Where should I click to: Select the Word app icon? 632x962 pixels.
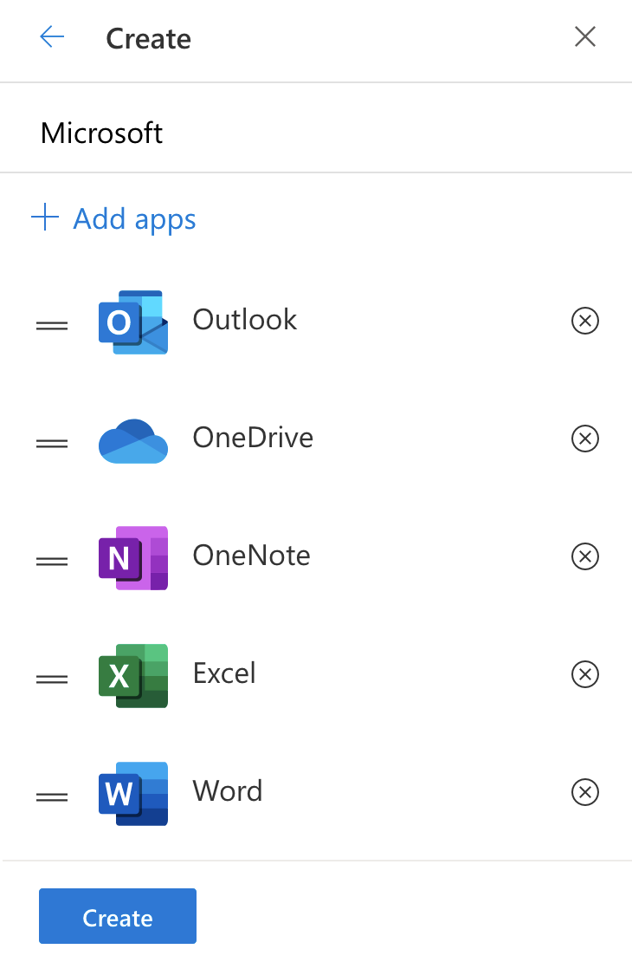[132, 792]
